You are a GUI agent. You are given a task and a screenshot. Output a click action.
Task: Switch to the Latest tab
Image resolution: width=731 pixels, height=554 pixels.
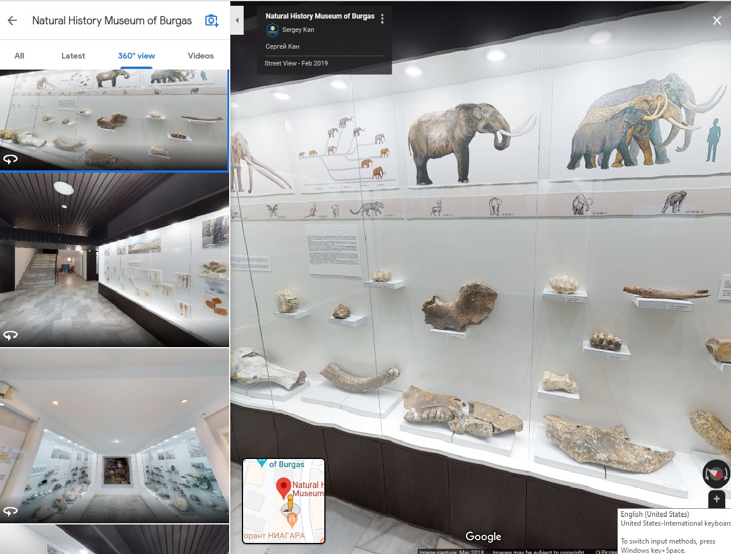coord(73,56)
